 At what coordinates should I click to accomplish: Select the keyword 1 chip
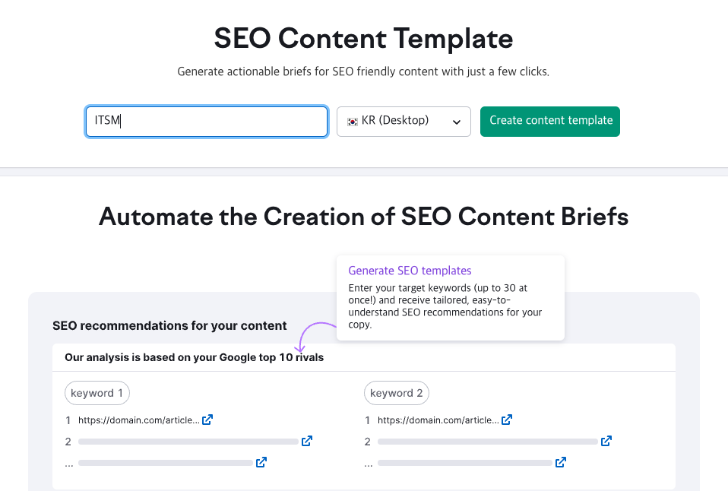tap(97, 392)
